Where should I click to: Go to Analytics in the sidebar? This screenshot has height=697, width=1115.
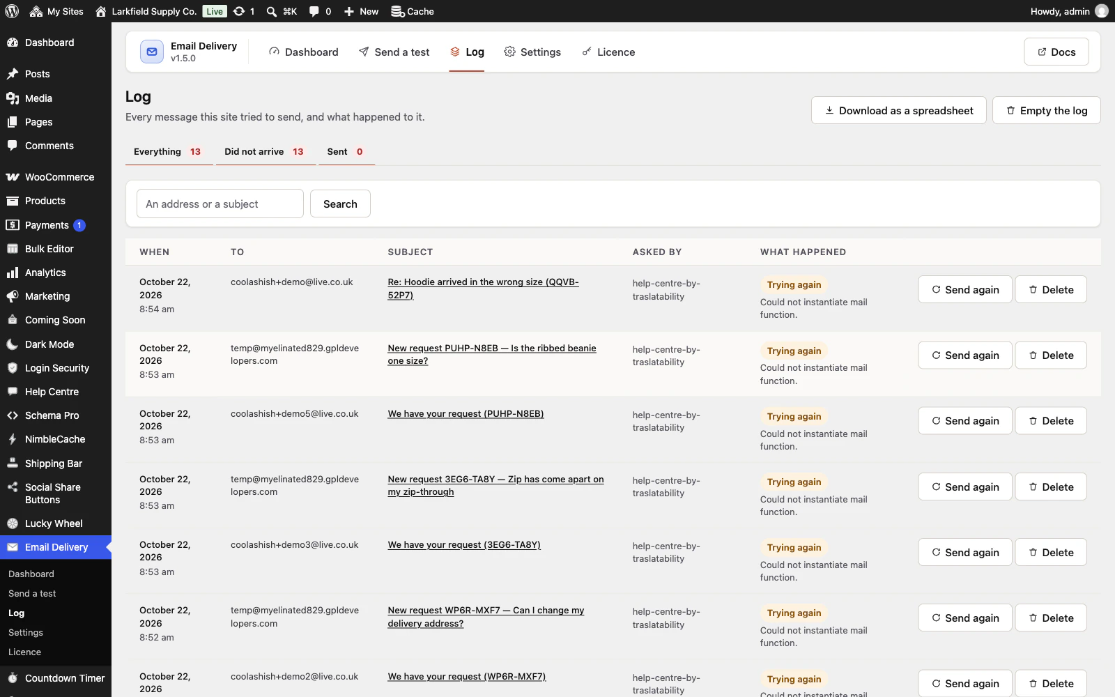(x=56, y=273)
